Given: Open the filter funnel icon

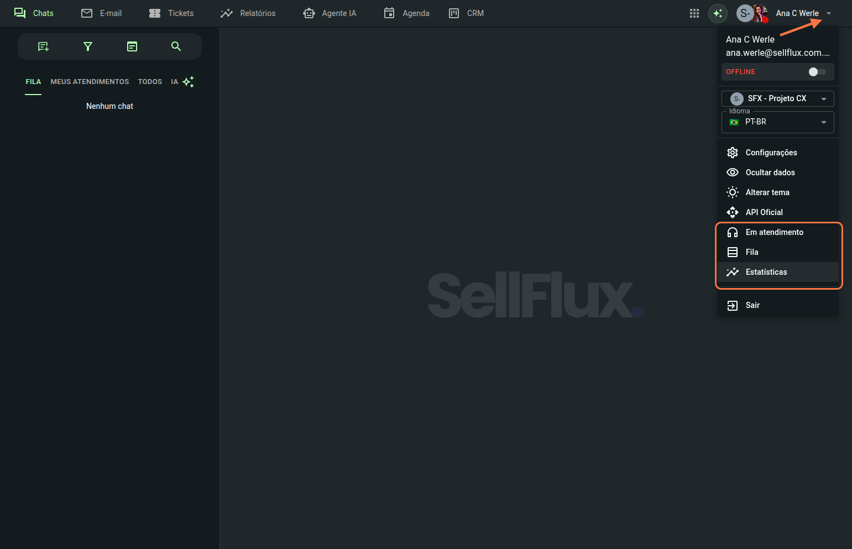Looking at the screenshot, I should (x=87, y=46).
